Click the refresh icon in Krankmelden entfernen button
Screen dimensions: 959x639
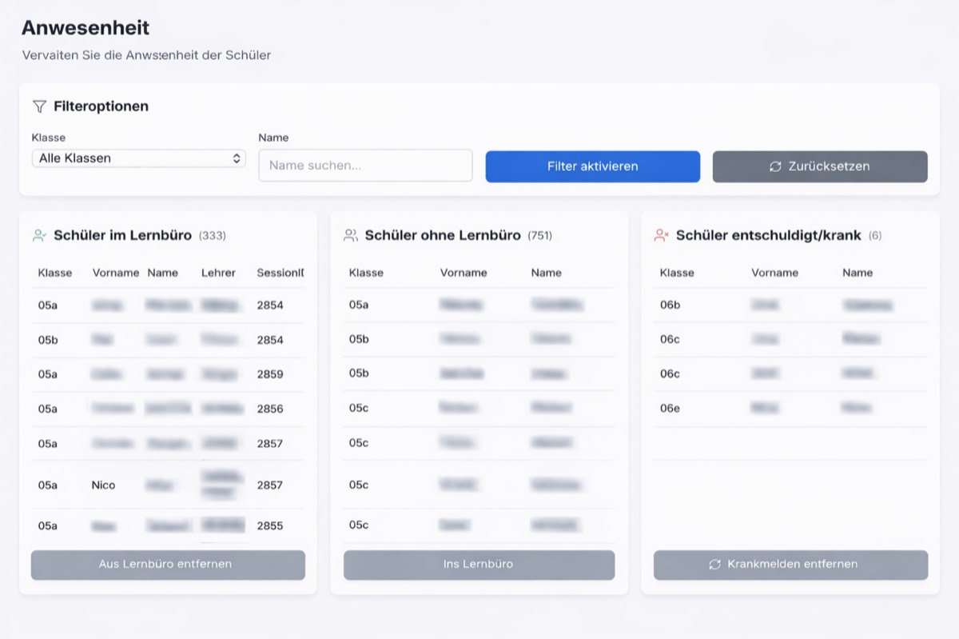tap(714, 565)
